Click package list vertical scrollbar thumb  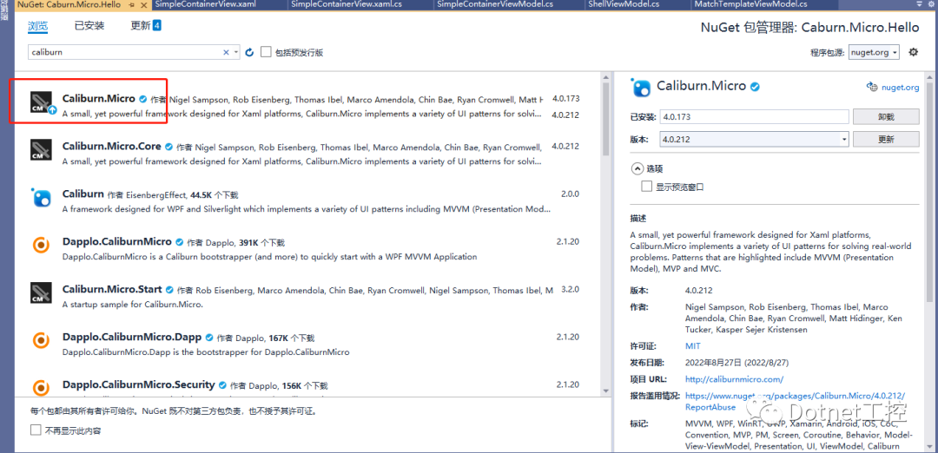point(605,118)
